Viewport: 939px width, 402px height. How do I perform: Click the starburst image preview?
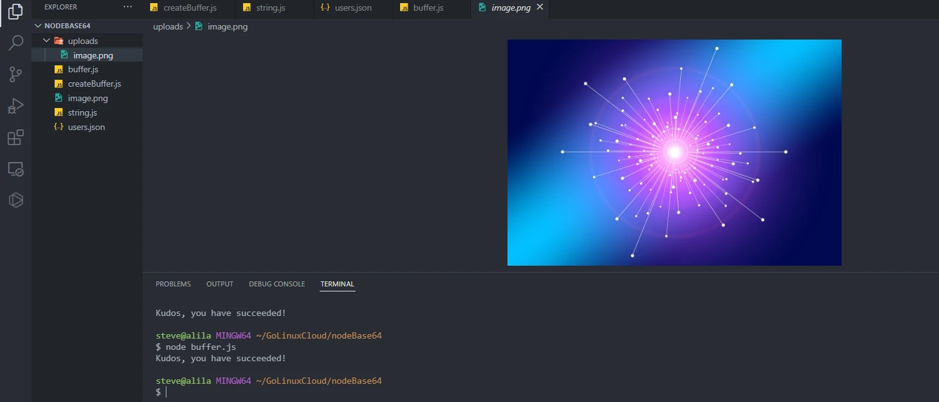(674, 152)
